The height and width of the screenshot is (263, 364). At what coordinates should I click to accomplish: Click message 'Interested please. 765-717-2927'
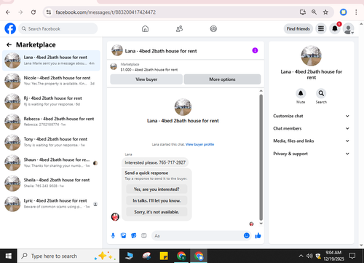(x=155, y=162)
